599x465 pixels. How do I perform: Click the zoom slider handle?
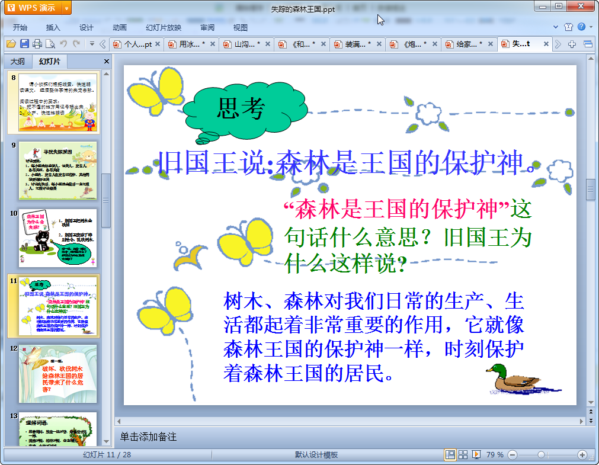[541, 455]
